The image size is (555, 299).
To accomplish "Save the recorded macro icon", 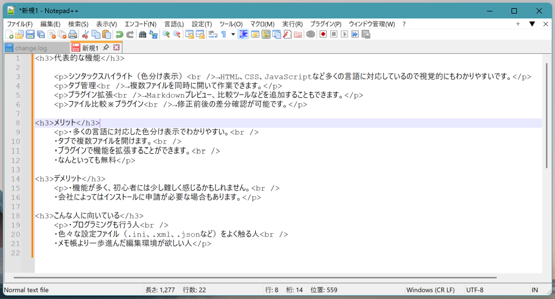I will pyautogui.click(x=366, y=34).
